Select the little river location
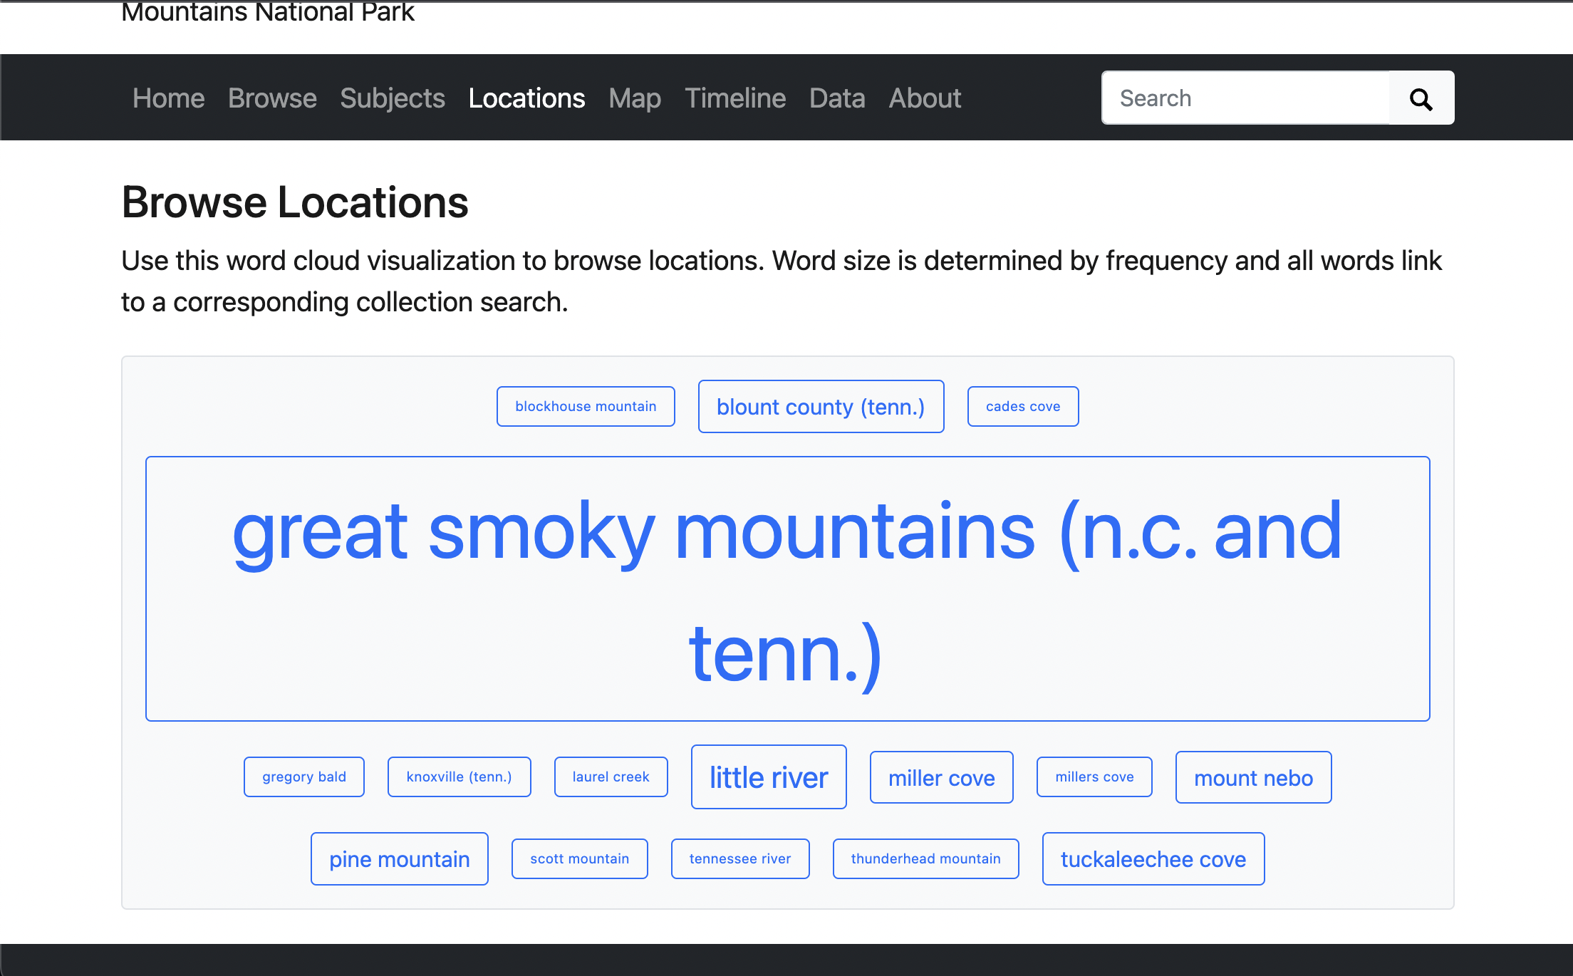Image resolution: width=1573 pixels, height=976 pixels. 769,777
